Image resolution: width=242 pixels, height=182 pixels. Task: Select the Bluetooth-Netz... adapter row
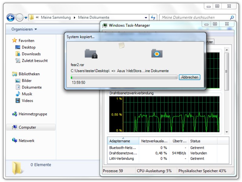click(x=168, y=148)
